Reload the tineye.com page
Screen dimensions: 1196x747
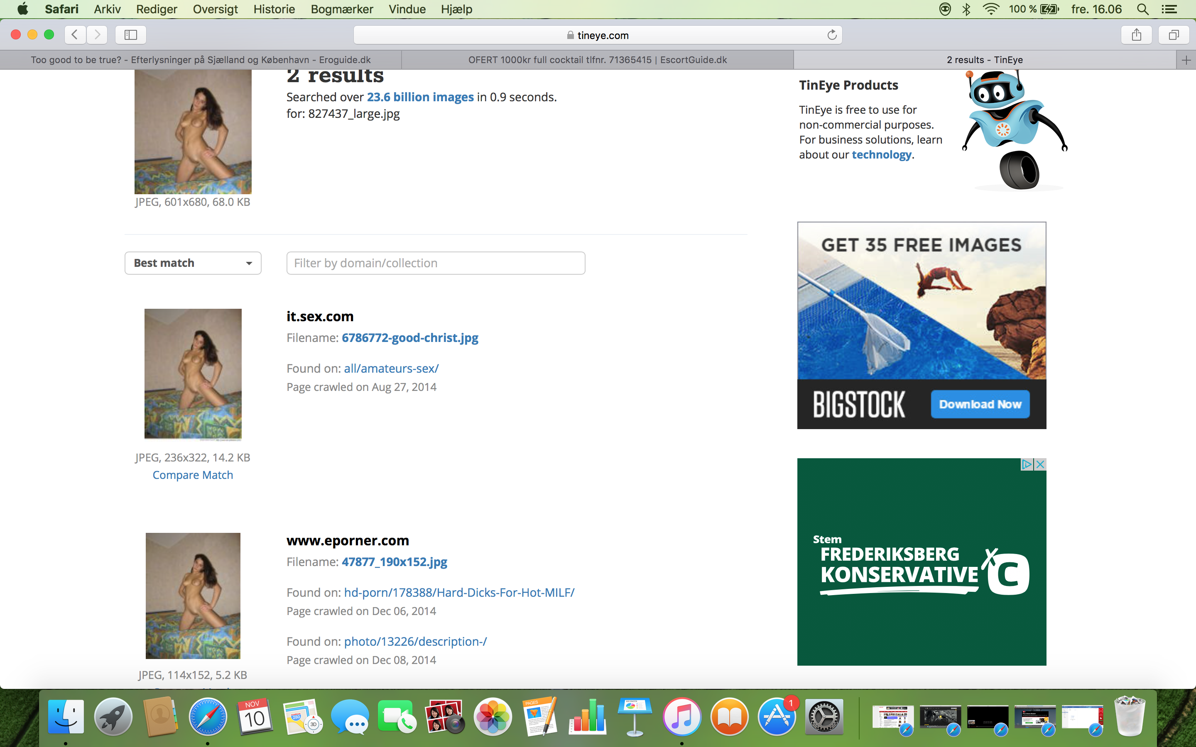pos(832,34)
